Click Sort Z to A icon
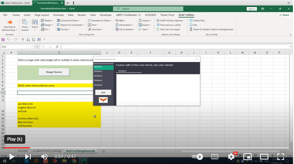 34,39
